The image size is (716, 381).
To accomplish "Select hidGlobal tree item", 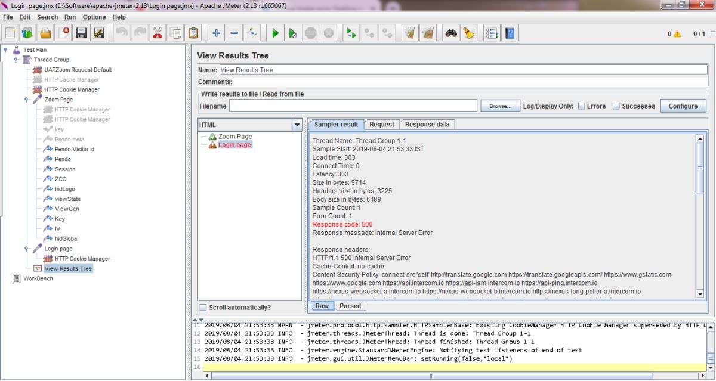I will click(66, 239).
